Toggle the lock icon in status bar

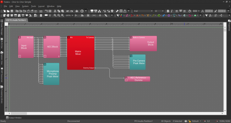click(189, 121)
